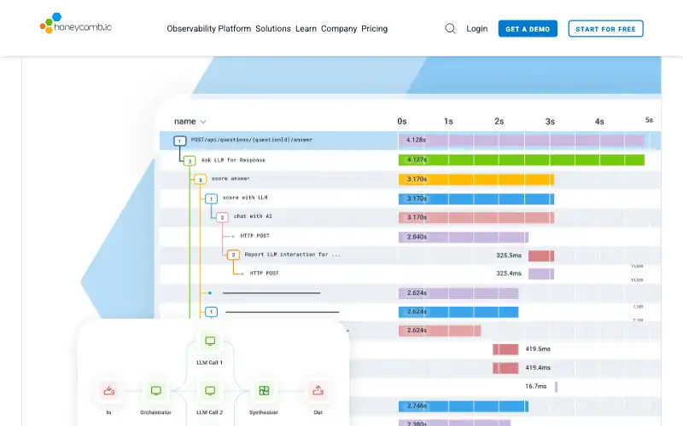The image size is (683, 426).
Task: Open the Company menu
Action: pyautogui.click(x=339, y=29)
